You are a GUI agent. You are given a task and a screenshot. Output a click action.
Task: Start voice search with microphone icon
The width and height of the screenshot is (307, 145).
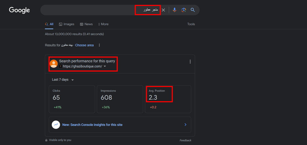[174, 10]
